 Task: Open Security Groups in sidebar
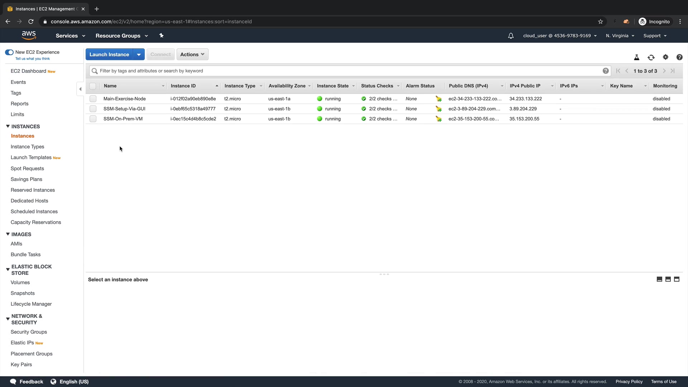point(29,332)
